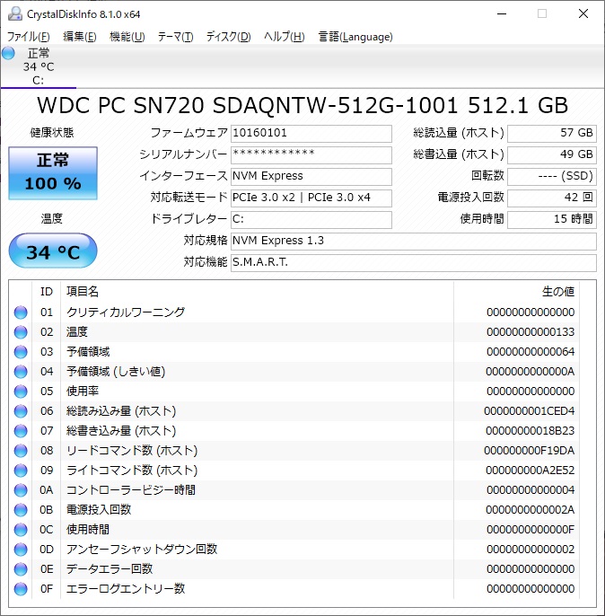605x616 pixels.
Task: Close the CrystalDiskInfo window
Action: coord(583,13)
